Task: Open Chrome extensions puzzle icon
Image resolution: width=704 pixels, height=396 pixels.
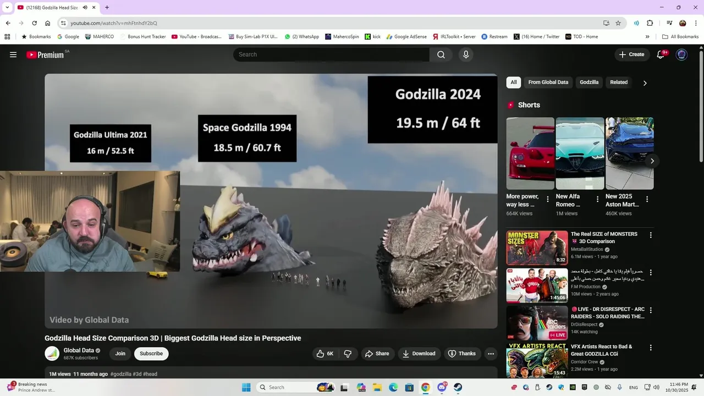Action: click(x=650, y=23)
